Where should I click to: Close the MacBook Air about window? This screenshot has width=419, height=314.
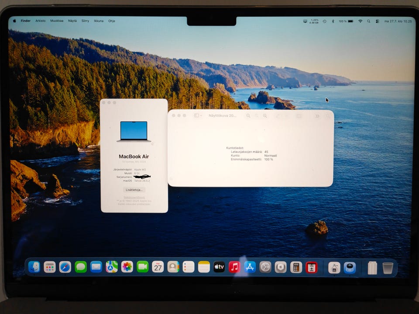(104, 102)
